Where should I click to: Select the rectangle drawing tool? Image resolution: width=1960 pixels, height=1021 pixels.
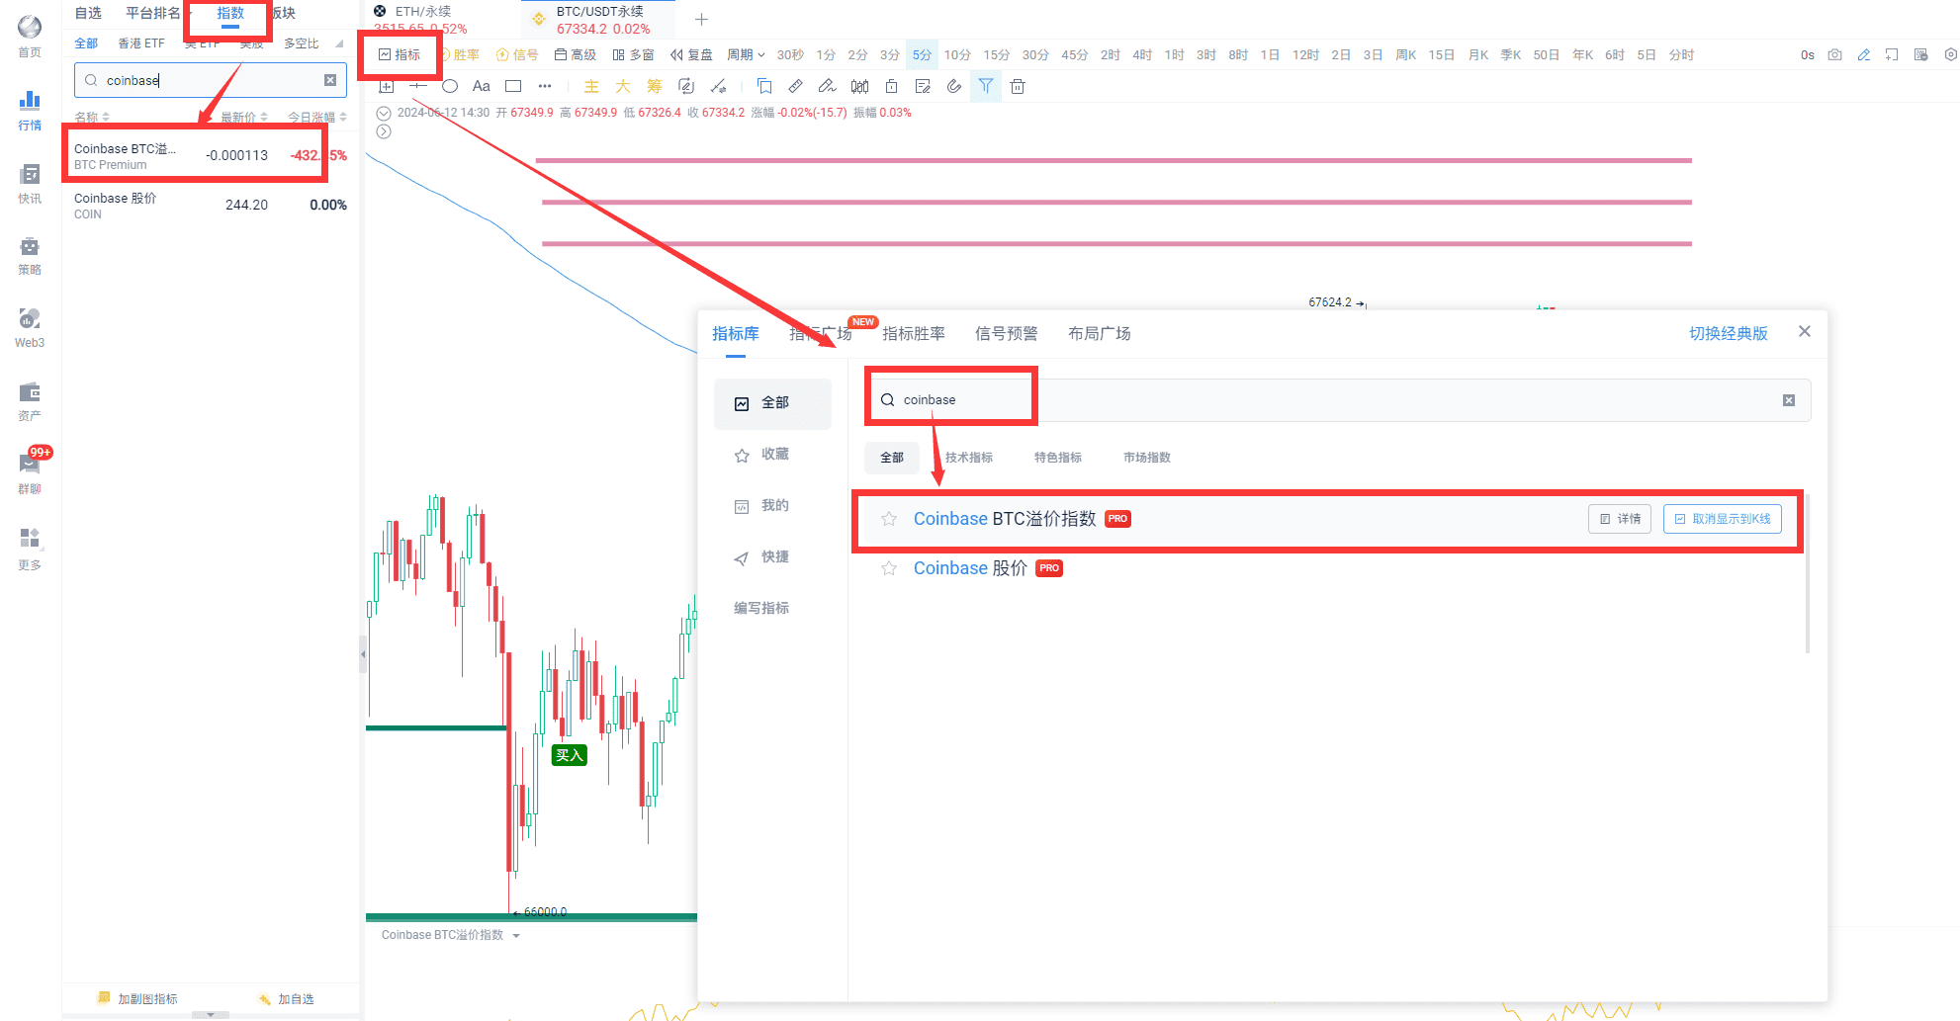click(513, 86)
